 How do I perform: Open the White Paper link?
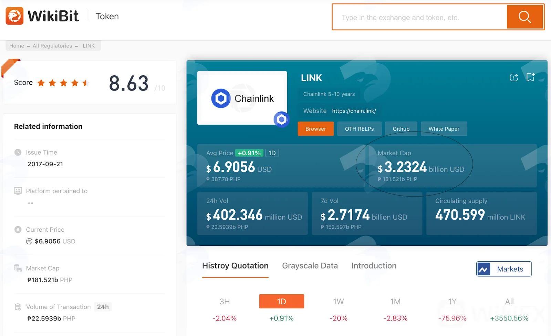pos(444,129)
